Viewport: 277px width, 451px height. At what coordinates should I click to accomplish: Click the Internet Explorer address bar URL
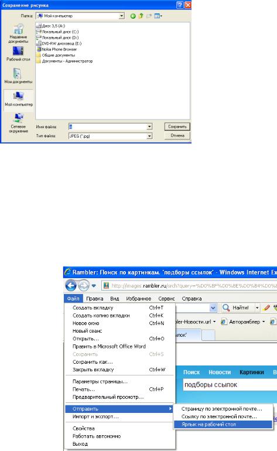(194, 286)
